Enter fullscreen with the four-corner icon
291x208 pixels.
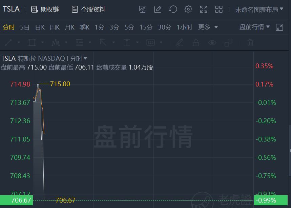tap(204, 9)
